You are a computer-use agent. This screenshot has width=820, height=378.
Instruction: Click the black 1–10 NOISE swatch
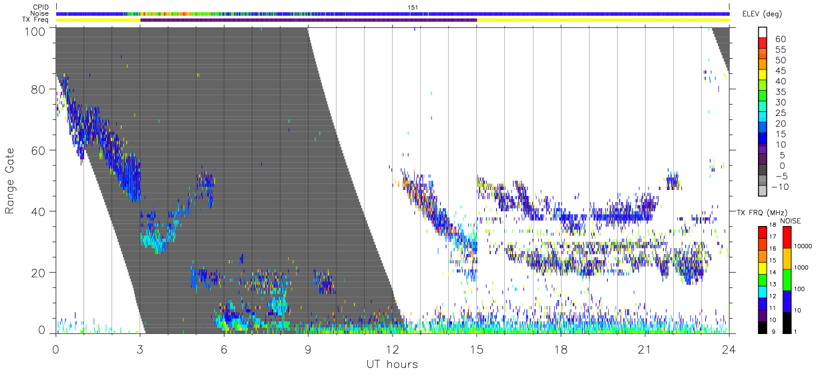coord(787,322)
